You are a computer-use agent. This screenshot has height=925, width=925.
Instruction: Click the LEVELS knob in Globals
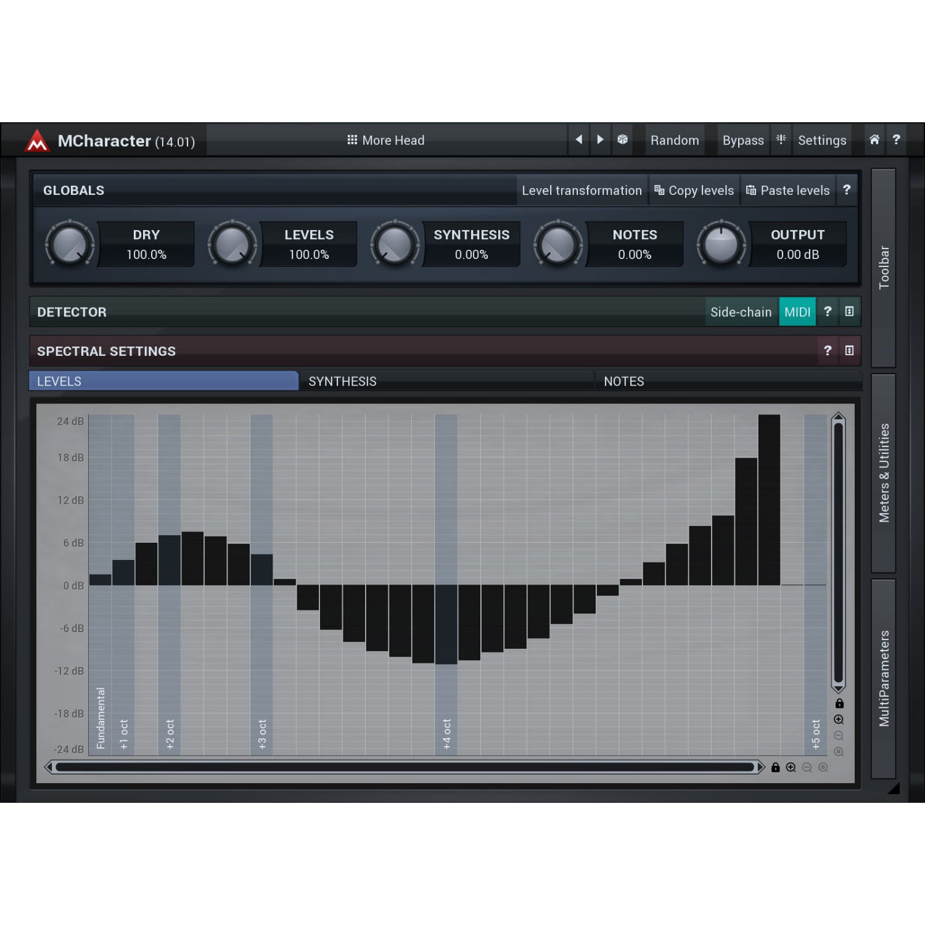(232, 244)
